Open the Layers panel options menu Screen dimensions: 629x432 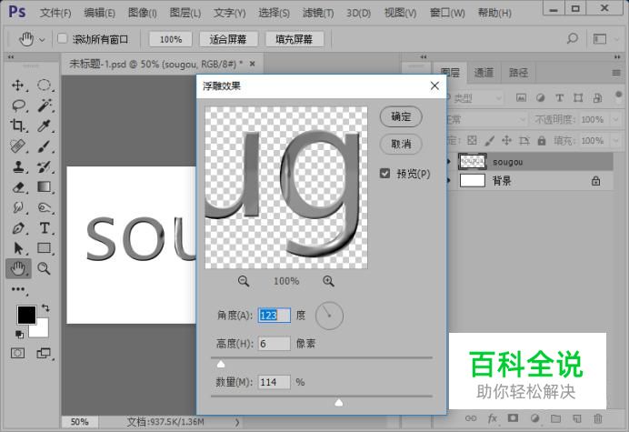[x=616, y=73]
